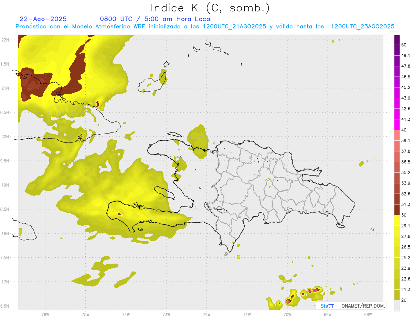
Task: Select the colorbar value "21.3"
Action: (406, 289)
